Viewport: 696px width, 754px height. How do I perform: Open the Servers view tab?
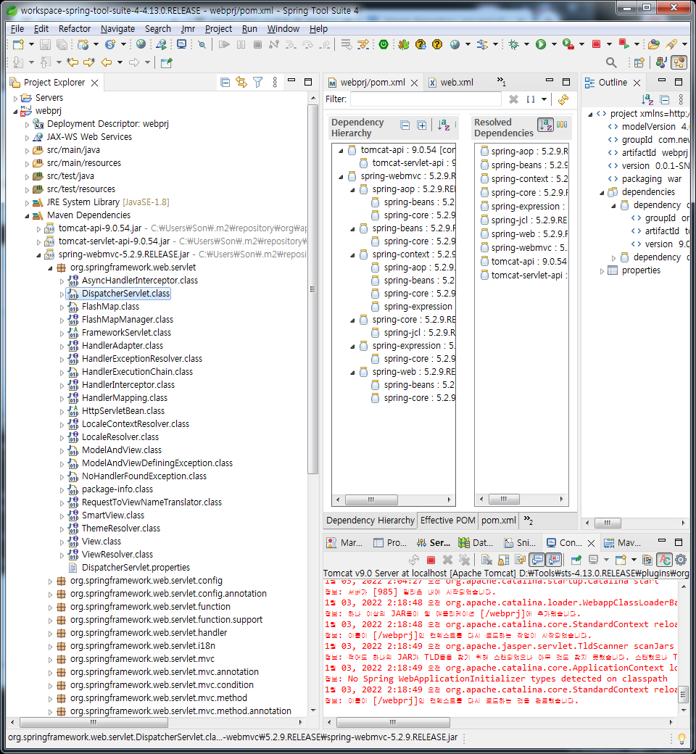click(434, 542)
